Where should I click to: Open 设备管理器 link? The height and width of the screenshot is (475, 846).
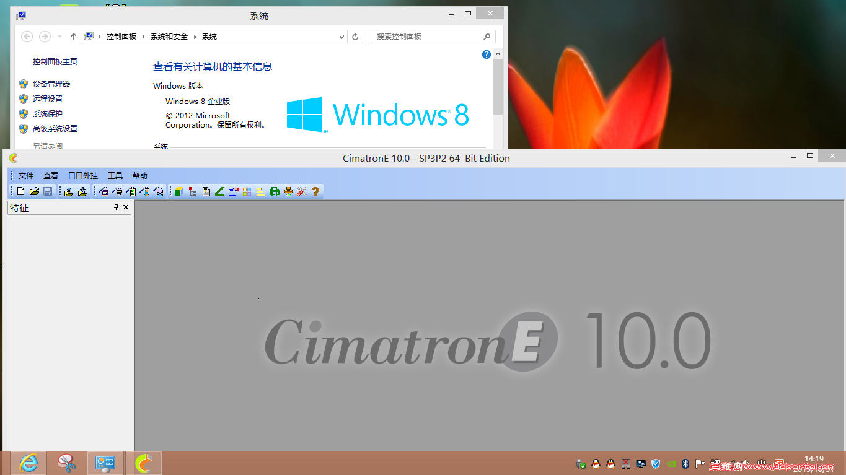pos(51,84)
